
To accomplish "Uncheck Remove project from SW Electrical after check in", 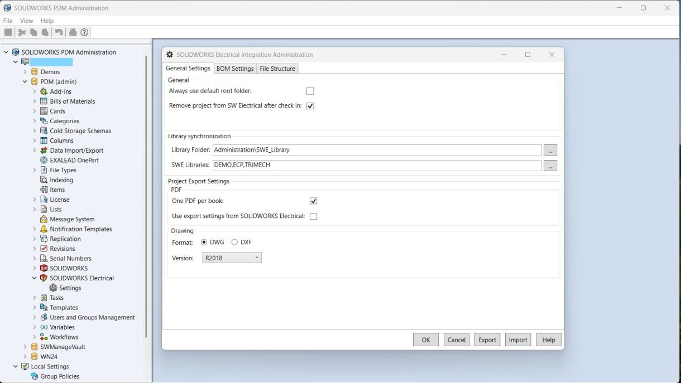I will click(310, 105).
